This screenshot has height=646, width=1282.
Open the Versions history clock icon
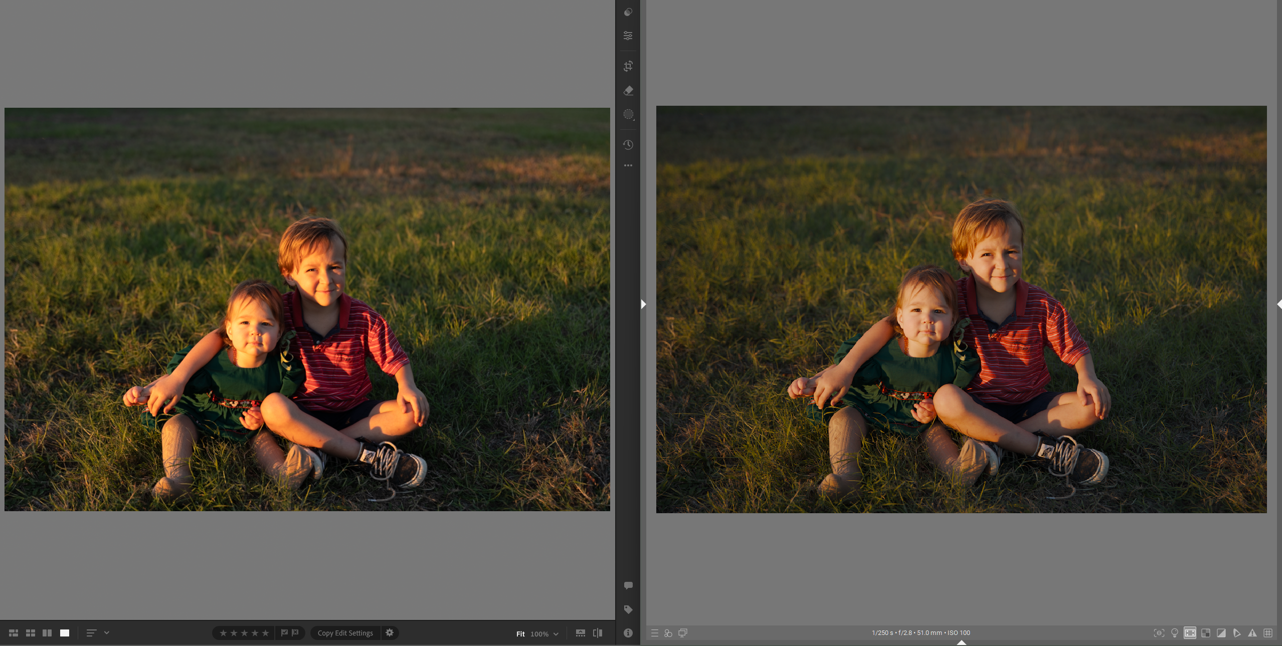click(x=628, y=145)
